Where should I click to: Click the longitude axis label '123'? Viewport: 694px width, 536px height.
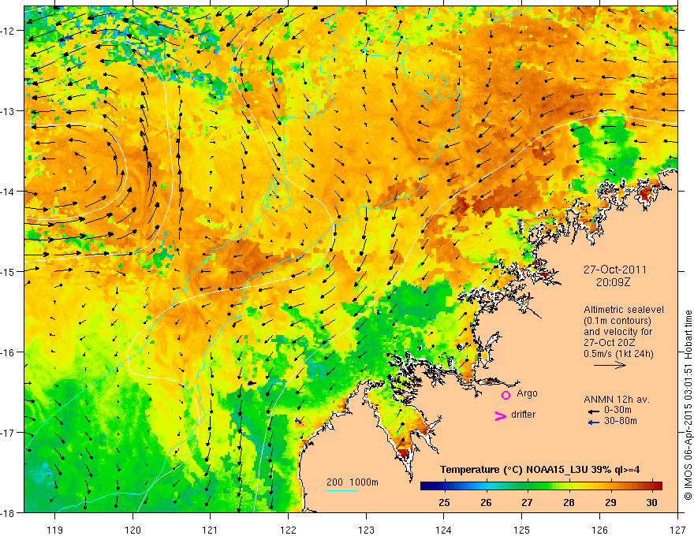[366, 530]
